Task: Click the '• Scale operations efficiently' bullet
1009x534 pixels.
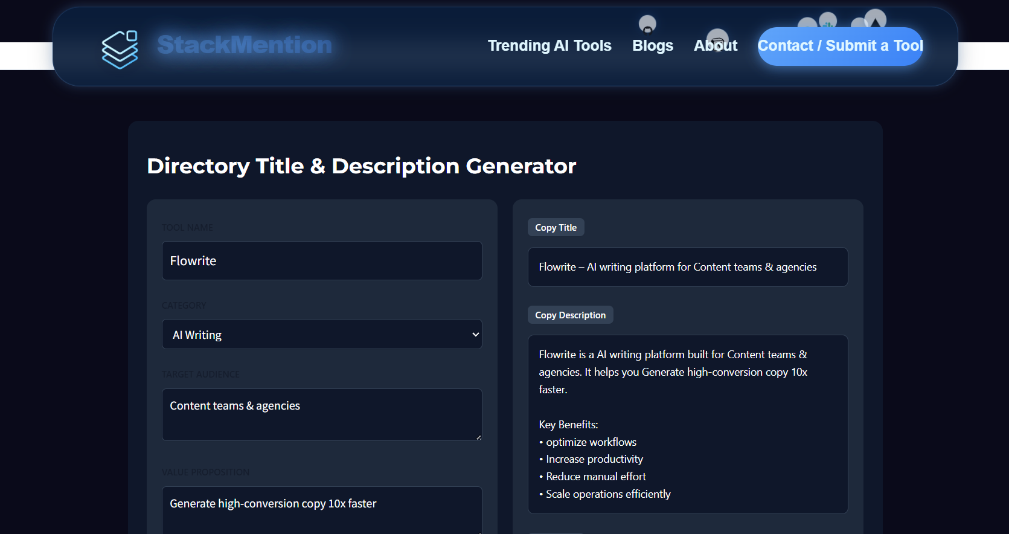Action: [605, 494]
